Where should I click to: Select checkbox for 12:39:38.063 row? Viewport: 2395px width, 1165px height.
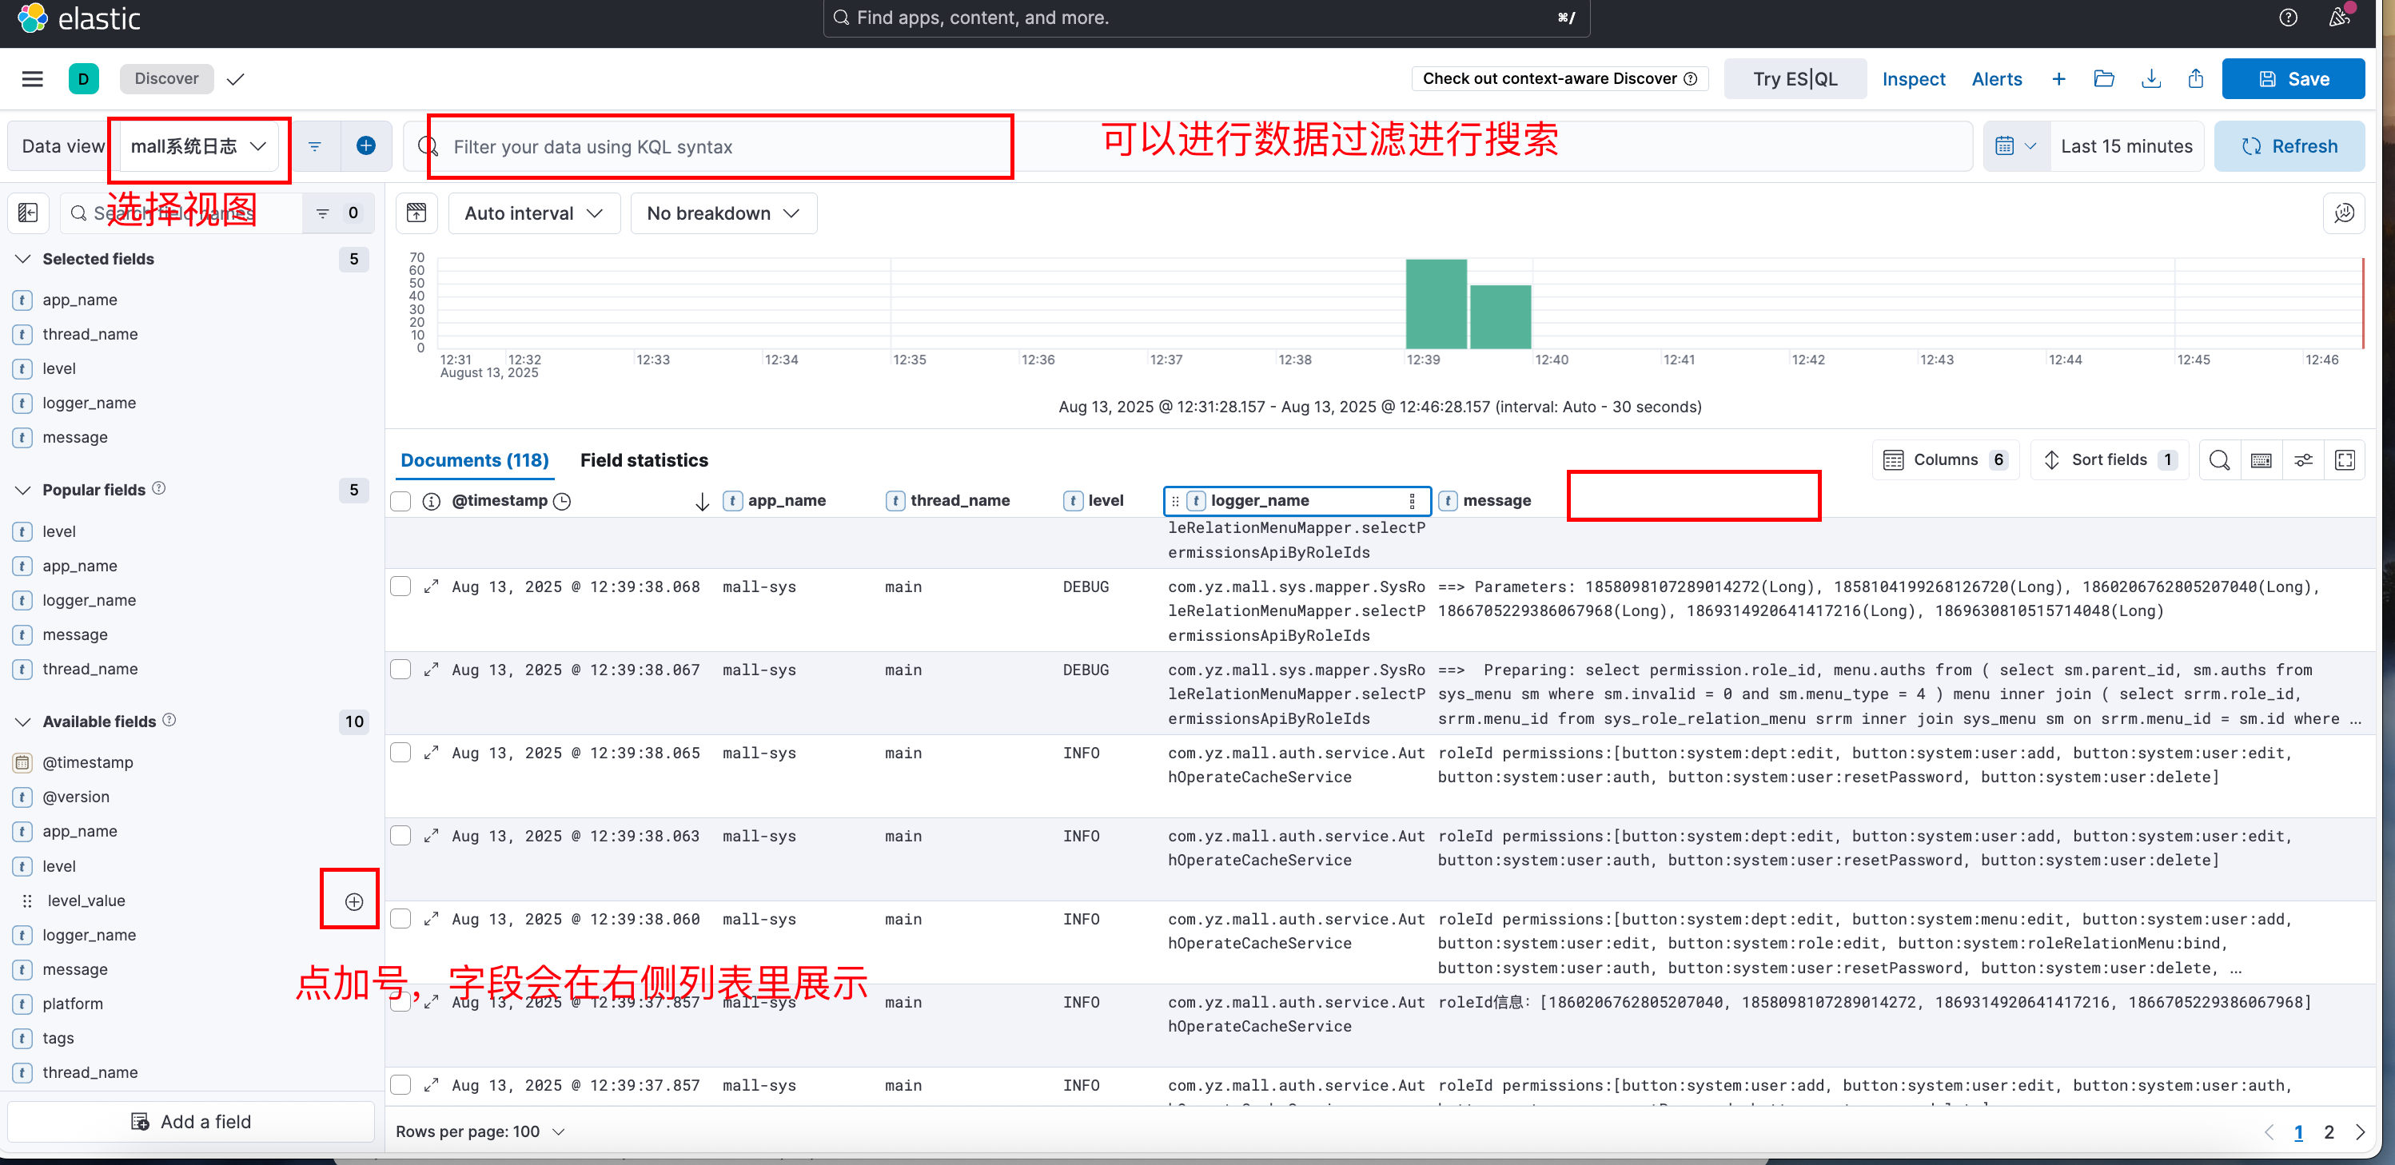click(400, 835)
